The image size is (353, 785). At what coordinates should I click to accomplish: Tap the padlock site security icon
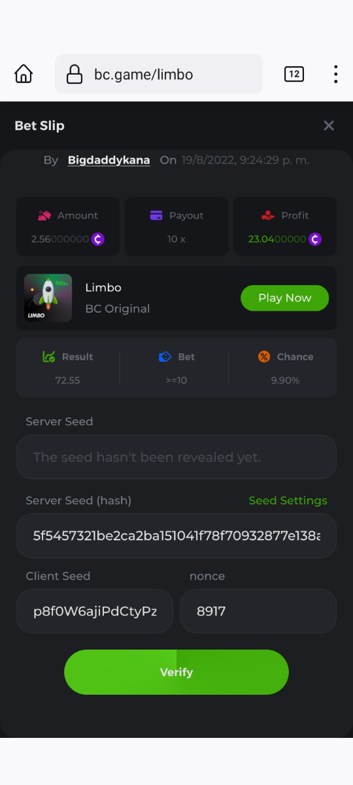tap(75, 74)
